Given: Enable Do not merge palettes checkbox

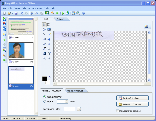Looking at the screenshot, I should click(x=118, y=111).
